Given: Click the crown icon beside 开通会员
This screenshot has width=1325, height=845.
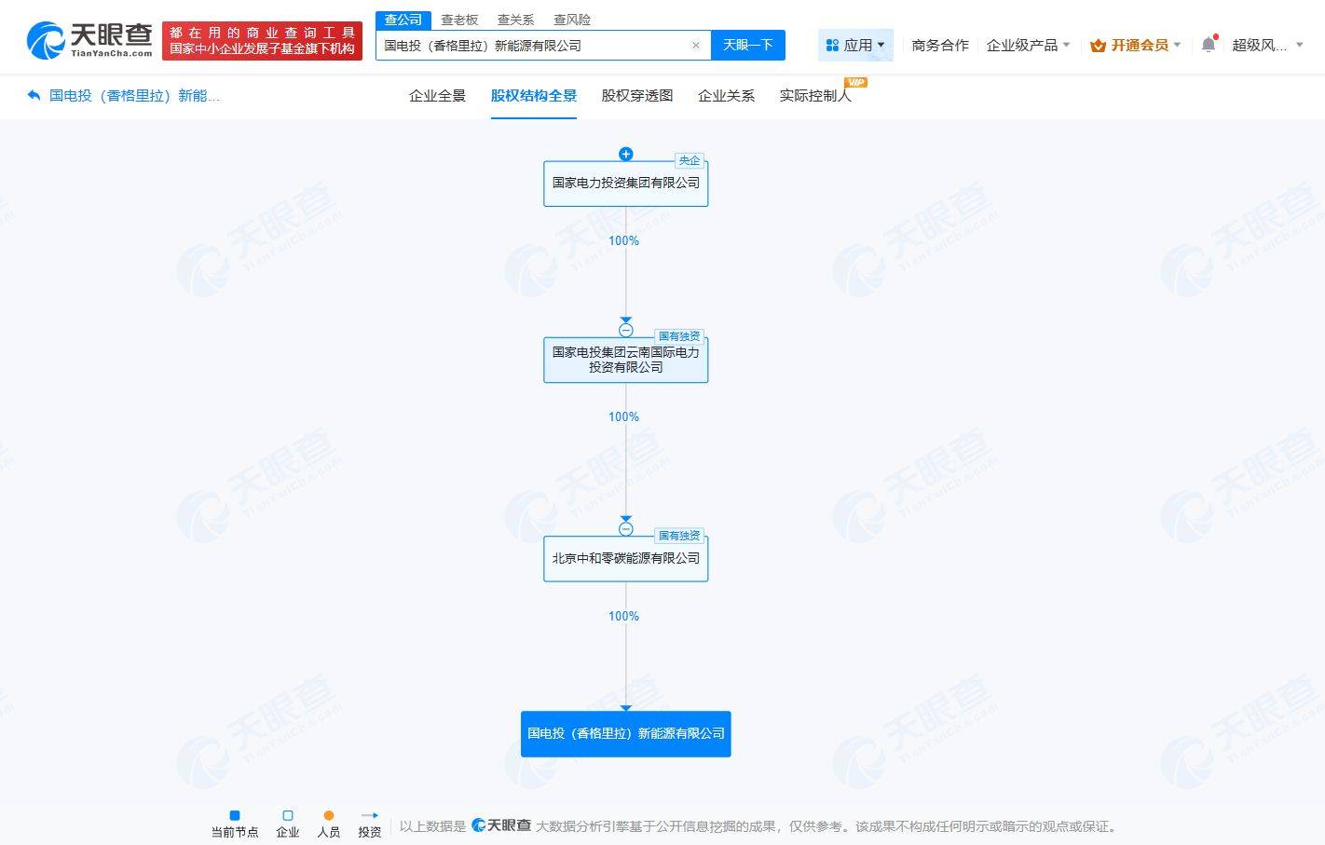Looking at the screenshot, I should (1099, 45).
